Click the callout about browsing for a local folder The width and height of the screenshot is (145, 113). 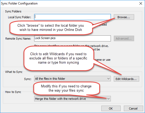[51, 28]
